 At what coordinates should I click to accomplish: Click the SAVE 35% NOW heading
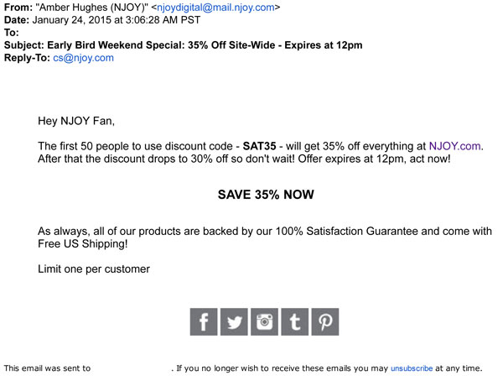point(266,195)
